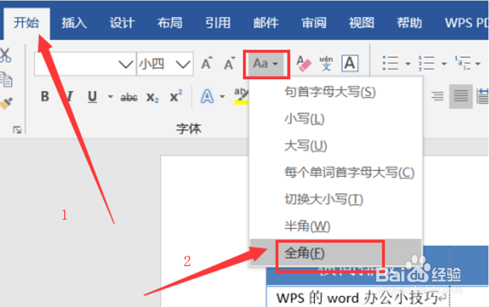Image resolution: width=489 pixels, height=307 pixels.
Task: Open the WPS PDF tab
Action: point(466,23)
